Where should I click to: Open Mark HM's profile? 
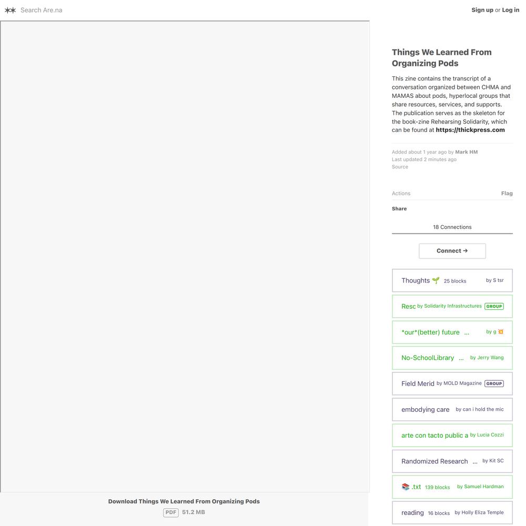[x=466, y=152]
